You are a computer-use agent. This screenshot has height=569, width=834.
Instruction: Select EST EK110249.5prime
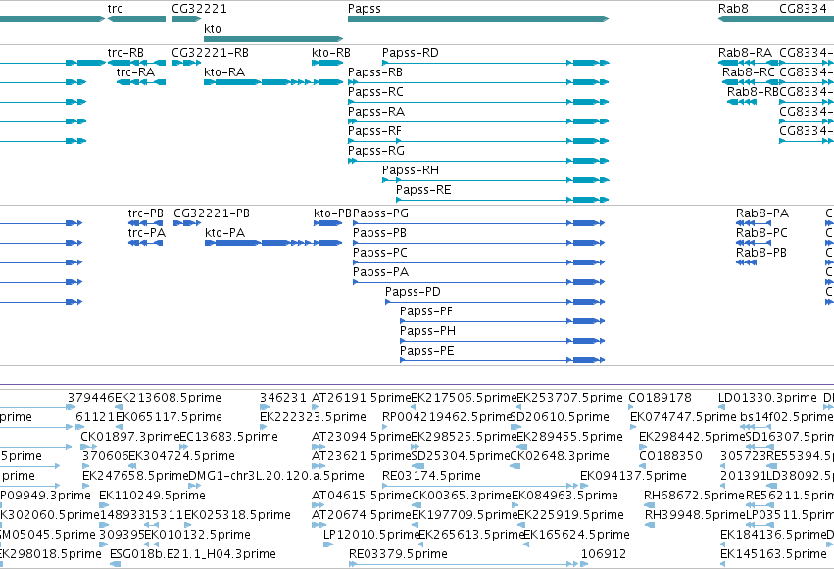click(152, 497)
